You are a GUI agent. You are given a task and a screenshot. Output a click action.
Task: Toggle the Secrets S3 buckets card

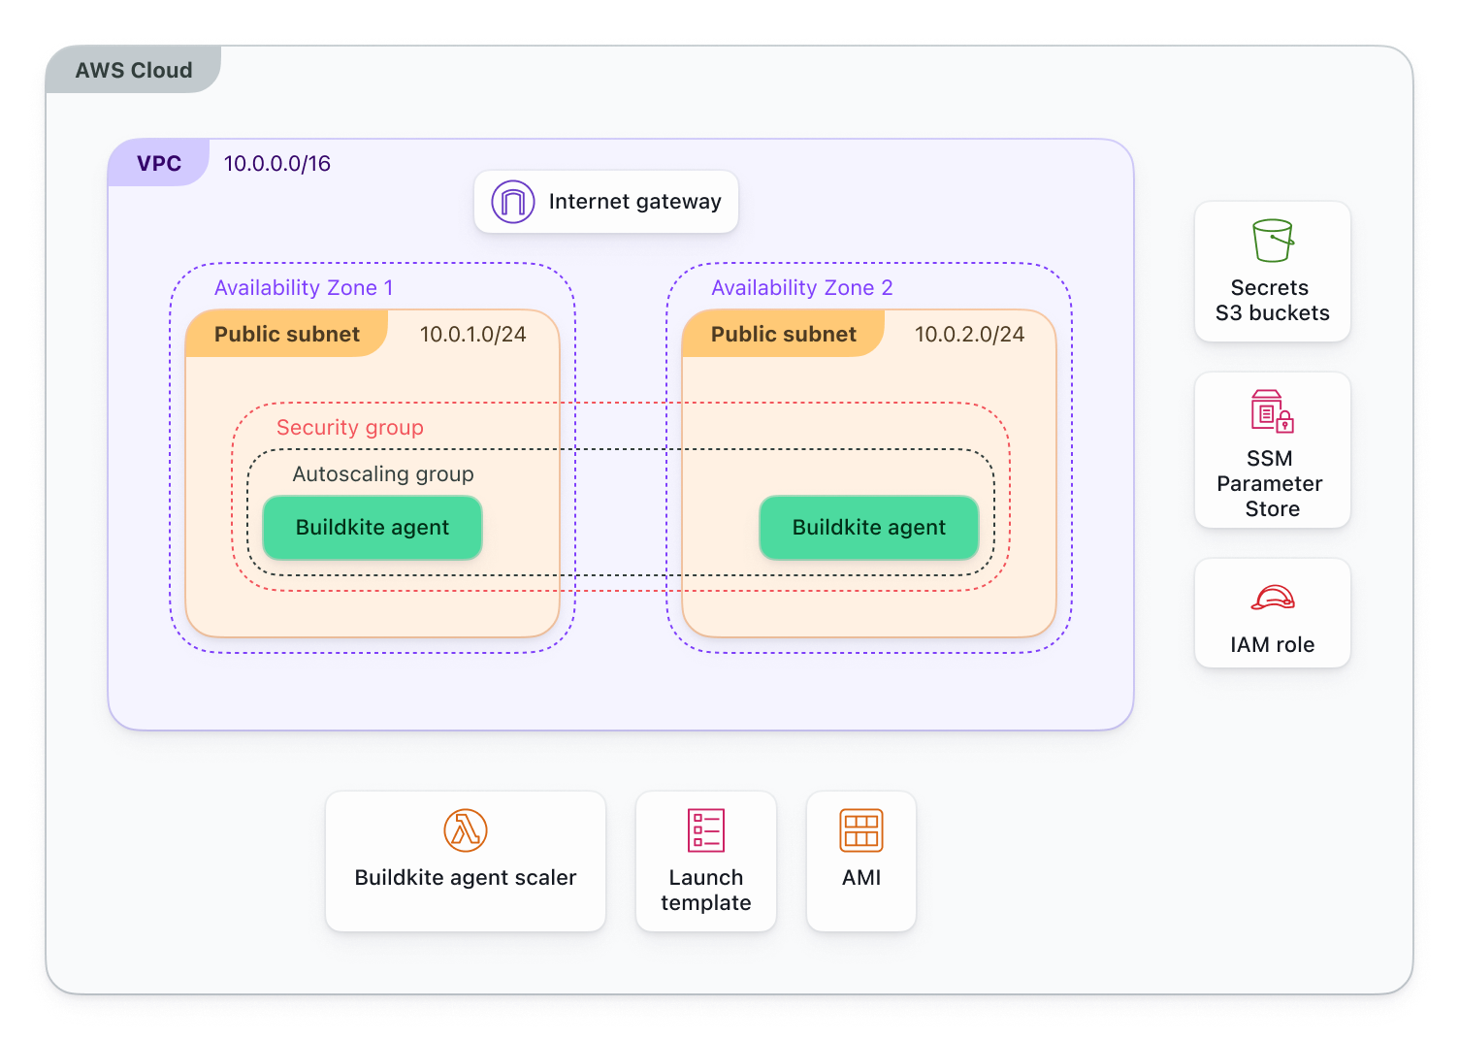(1272, 273)
